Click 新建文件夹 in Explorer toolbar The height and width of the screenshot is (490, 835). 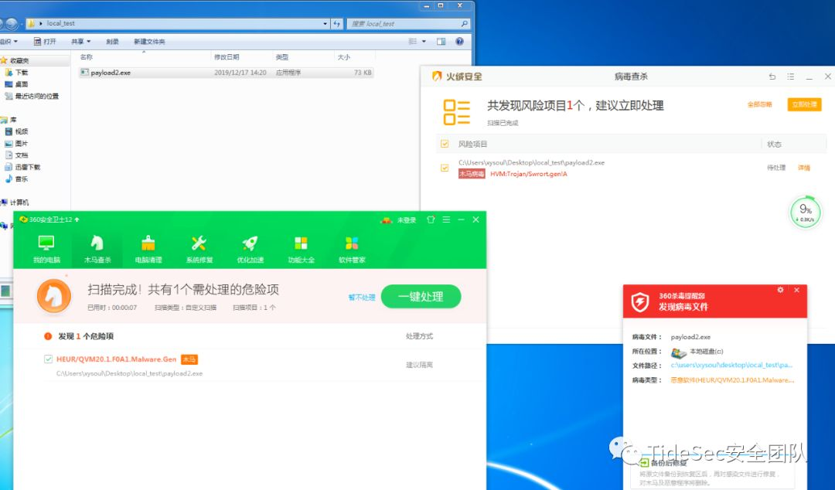click(x=149, y=41)
